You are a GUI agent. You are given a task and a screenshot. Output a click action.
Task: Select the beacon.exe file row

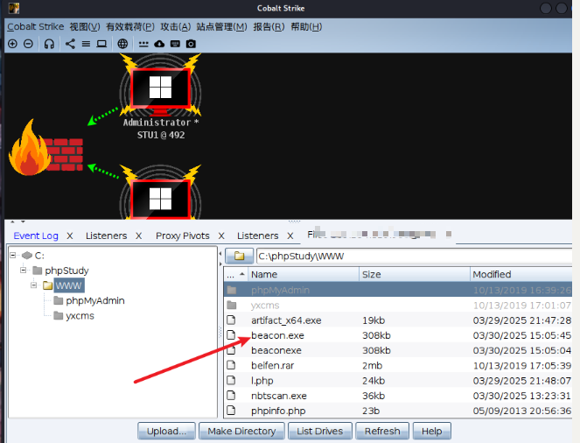pos(398,335)
